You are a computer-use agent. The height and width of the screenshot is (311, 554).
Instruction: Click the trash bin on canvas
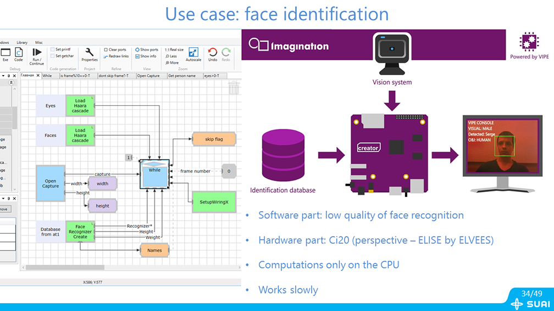(x=234, y=87)
